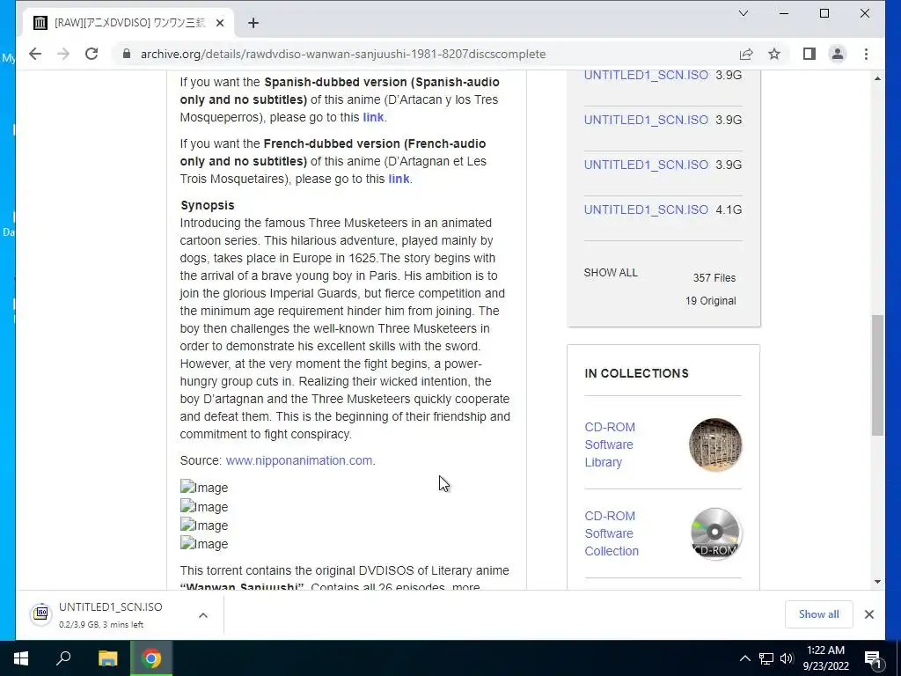This screenshot has width=901, height=676.
Task: Open the volume tray icon
Action: click(x=787, y=658)
